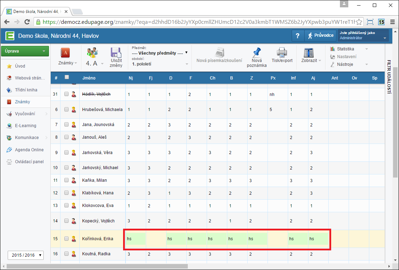399x270 pixels.
Task: Click the Chrome user profile button
Action: click(x=344, y=4)
